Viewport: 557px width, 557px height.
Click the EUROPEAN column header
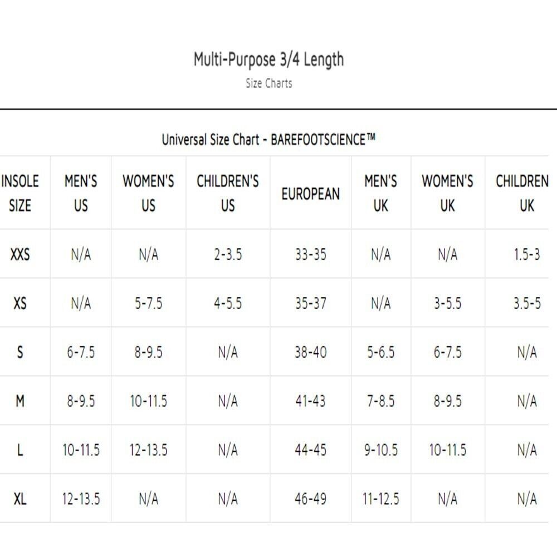(x=310, y=194)
